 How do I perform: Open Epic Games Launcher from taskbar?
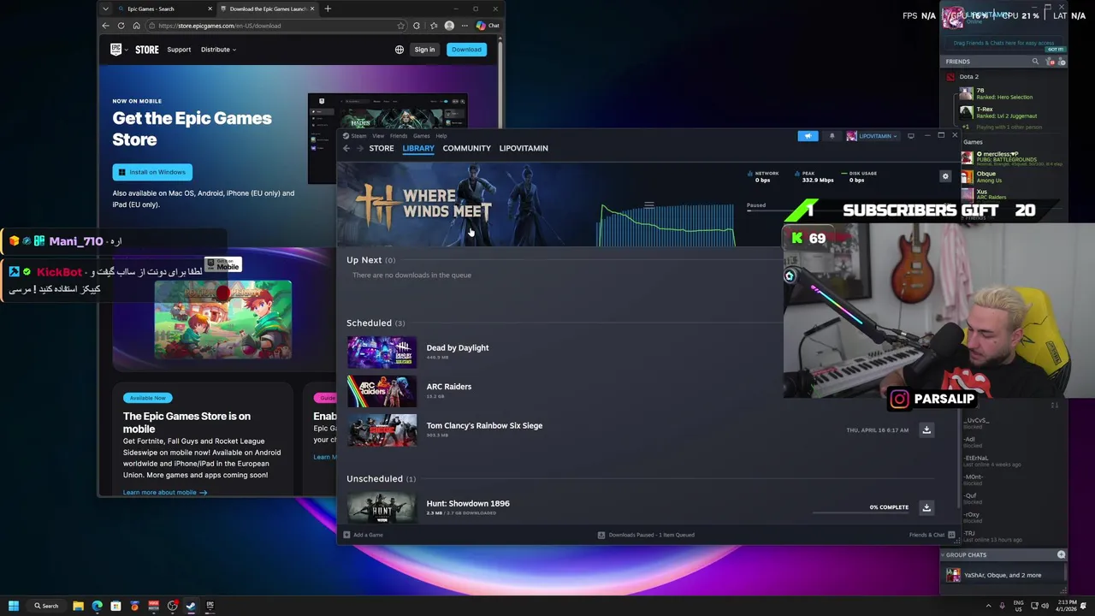[210, 606]
